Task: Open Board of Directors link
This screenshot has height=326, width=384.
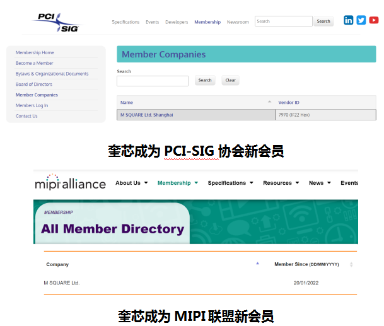Action: point(34,84)
